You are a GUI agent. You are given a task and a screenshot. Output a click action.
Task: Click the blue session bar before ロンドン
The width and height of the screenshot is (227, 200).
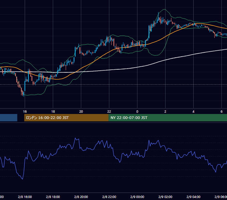pyautogui.click(x=9, y=118)
